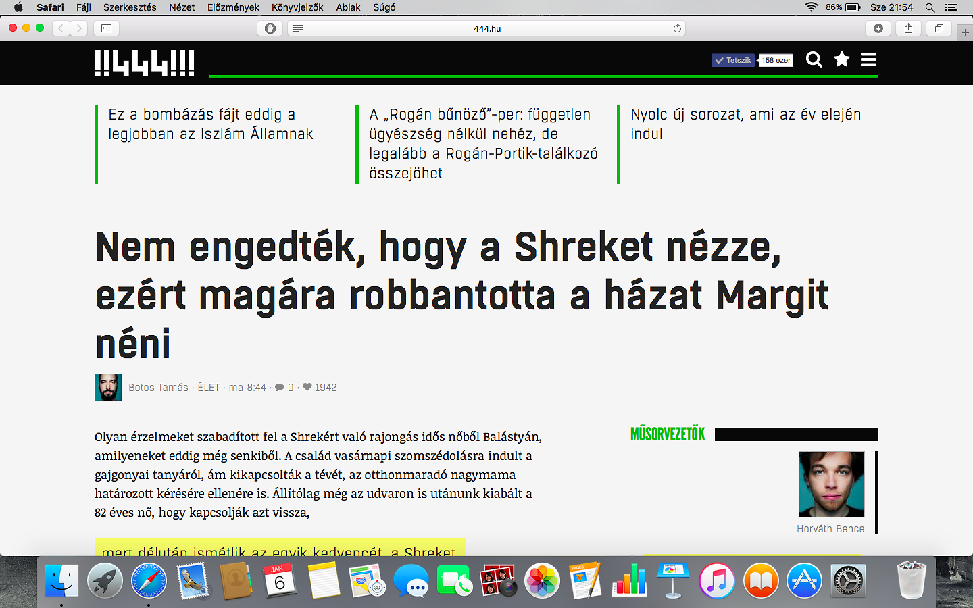Toggle Reader view in the address bar
This screenshot has height=608, width=973.
(x=298, y=28)
